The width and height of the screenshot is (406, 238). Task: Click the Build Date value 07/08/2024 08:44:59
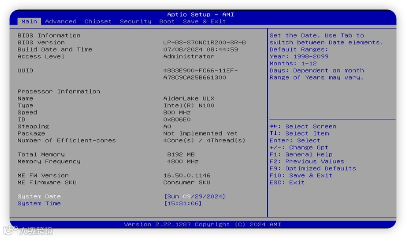[200, 50]
